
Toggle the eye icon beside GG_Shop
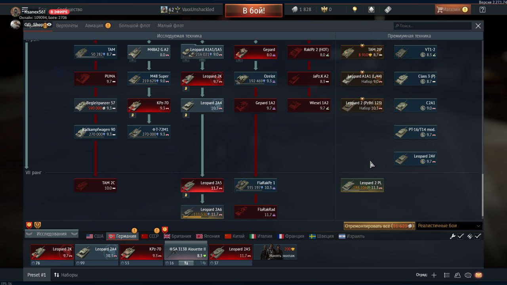pos(50,25)
